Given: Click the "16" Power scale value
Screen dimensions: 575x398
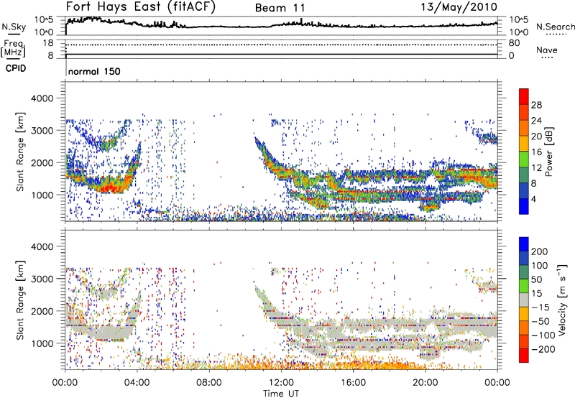Looking at the screenshot, I should pos(536,152).
